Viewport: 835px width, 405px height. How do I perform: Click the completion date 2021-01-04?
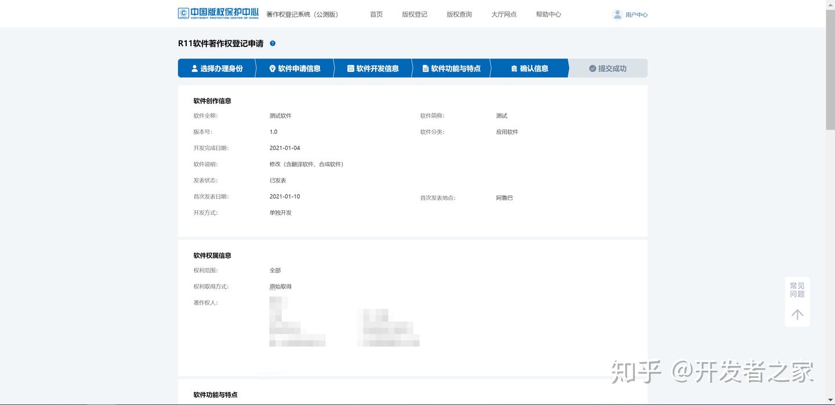point(285,148)
